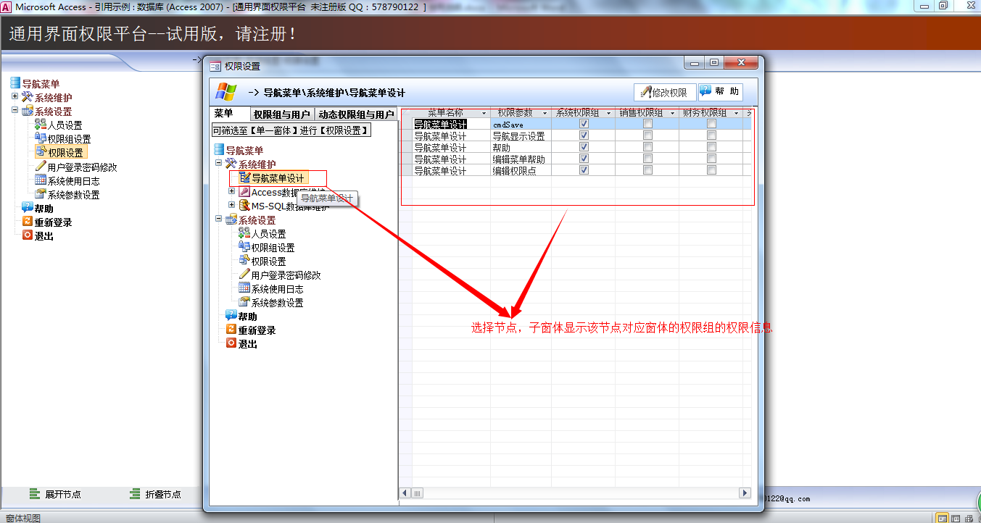Click the Access数据库维护 key icon in dialog
Image resolution: width=981 pixels, height=523 pixels.
pyautogui.click(x=244, y=192)
